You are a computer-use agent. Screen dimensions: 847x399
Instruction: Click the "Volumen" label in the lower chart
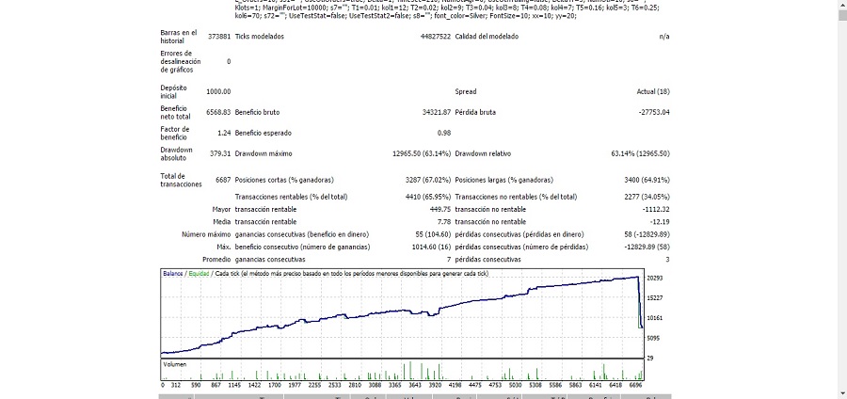click(175, 363)
